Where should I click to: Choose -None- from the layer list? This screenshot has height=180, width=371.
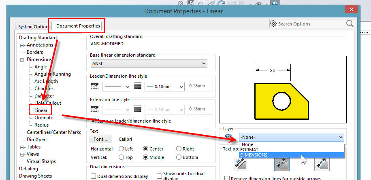click(x=292, y=144)
